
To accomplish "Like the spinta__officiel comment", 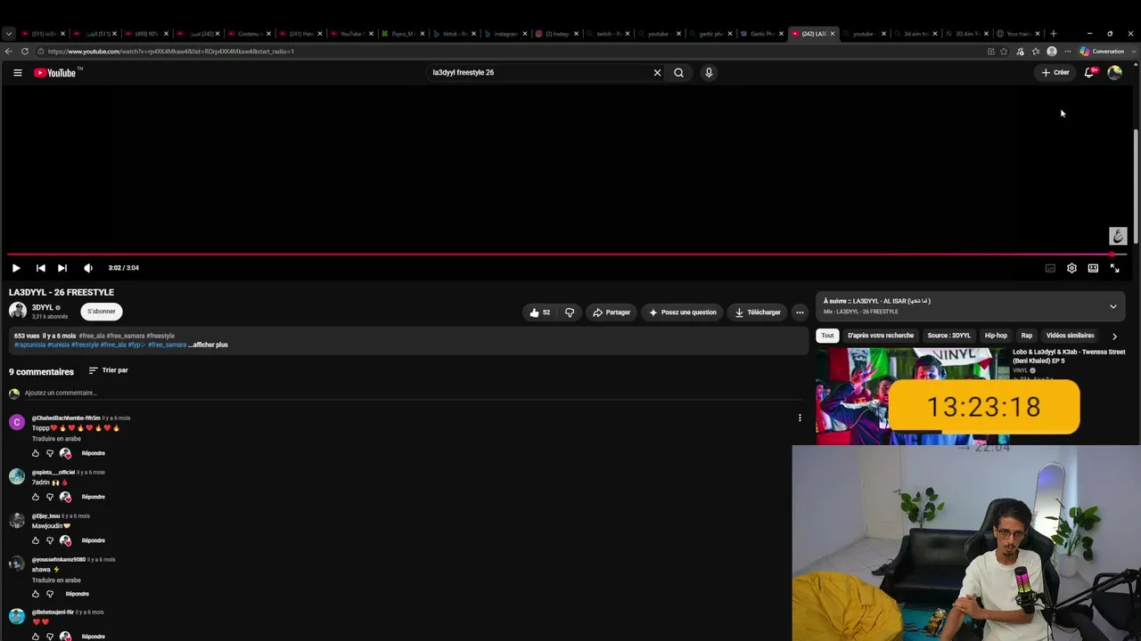I will pos(36,497).
